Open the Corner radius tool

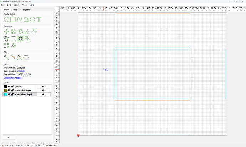(x=14, y=39)
